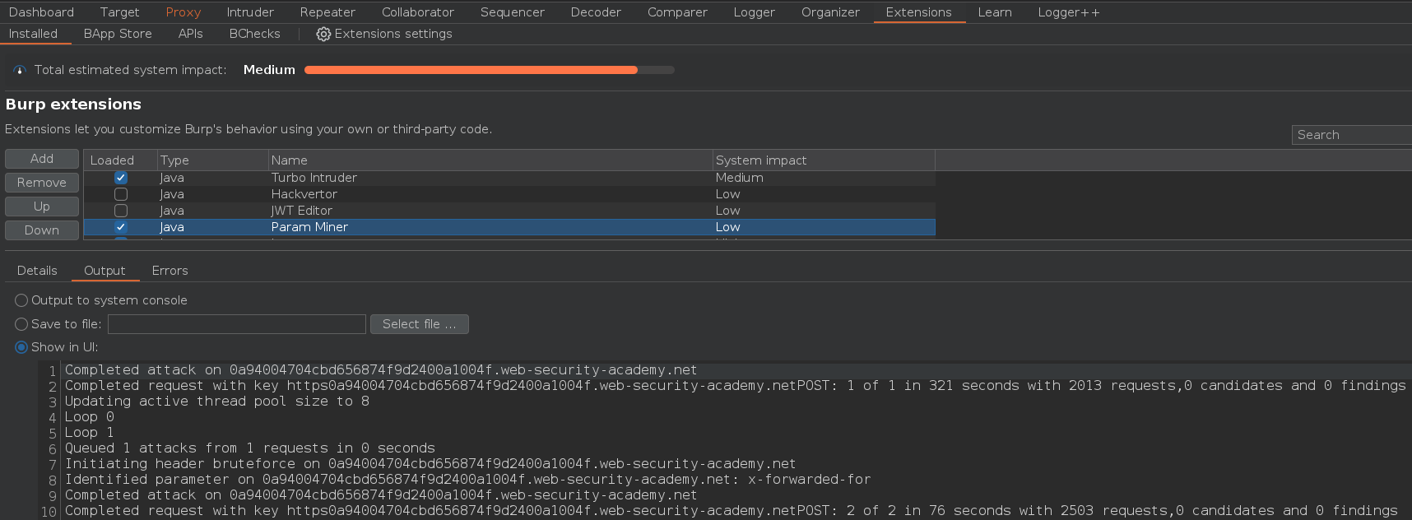Enable the Hackvertor extension checkbox
This screenshot has height=520, width=1412.
(x=121, y=194)
